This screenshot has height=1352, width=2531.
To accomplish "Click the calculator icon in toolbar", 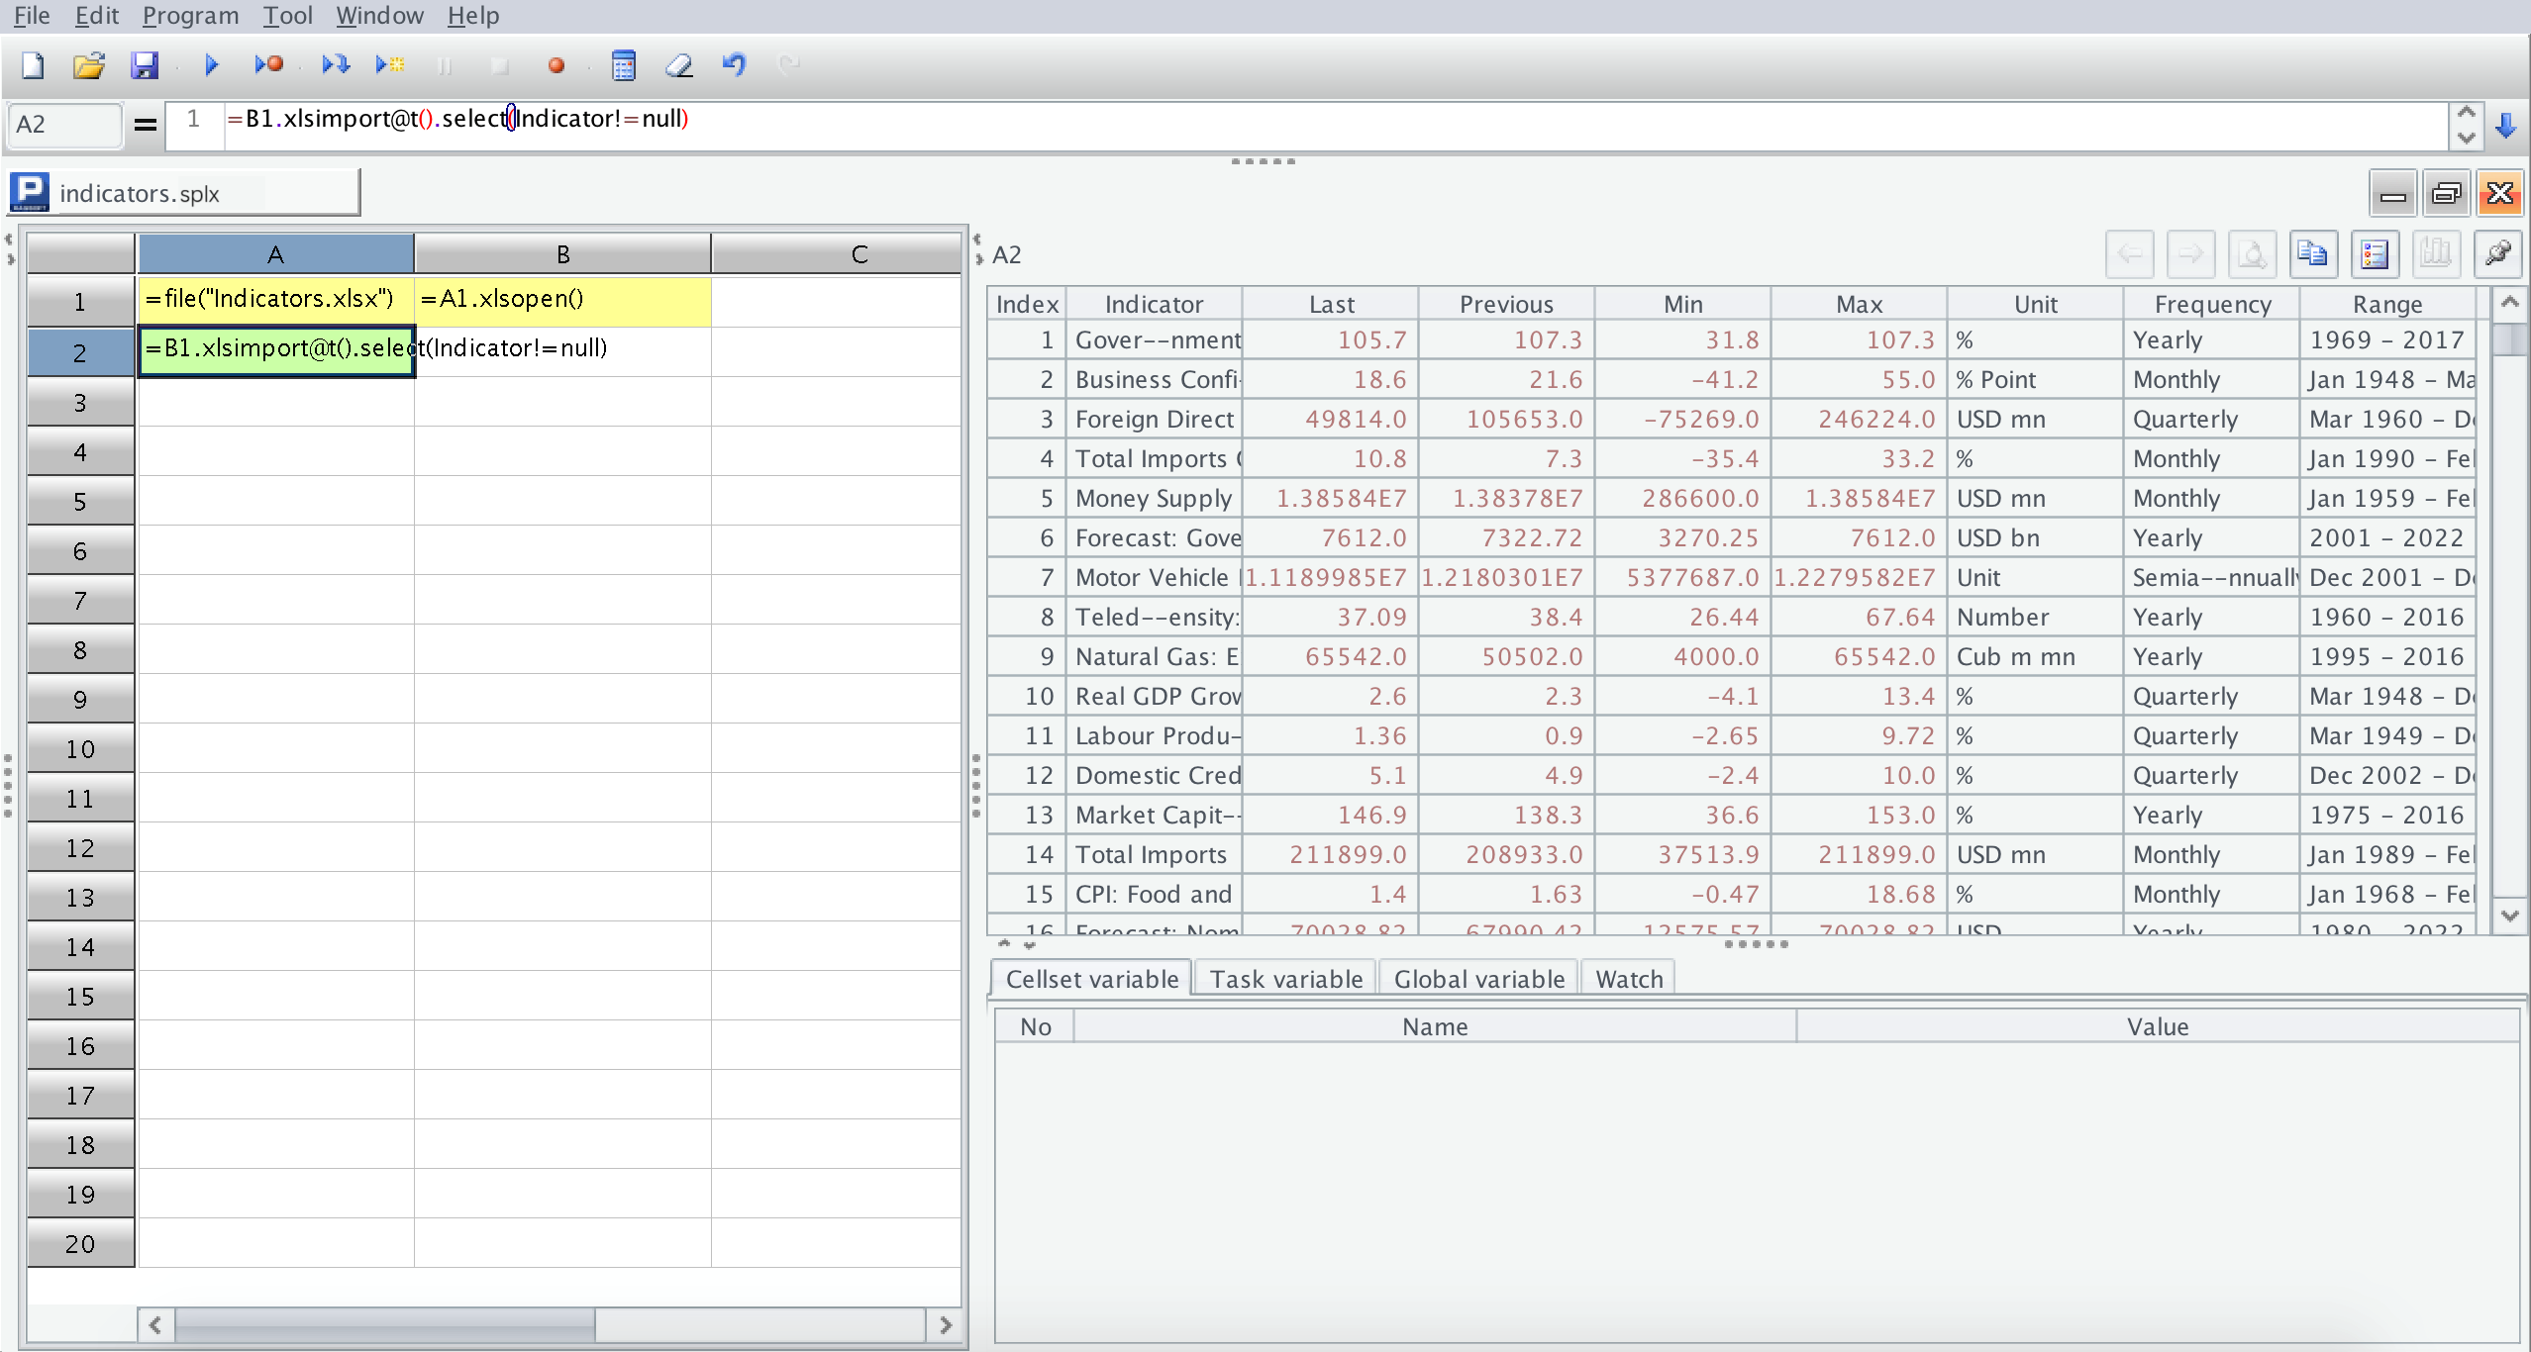I will coord(623,65).
